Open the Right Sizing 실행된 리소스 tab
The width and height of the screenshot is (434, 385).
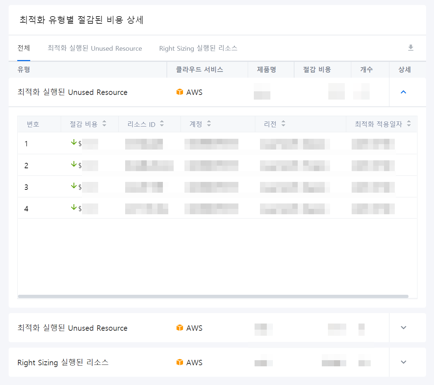[198, 48]
